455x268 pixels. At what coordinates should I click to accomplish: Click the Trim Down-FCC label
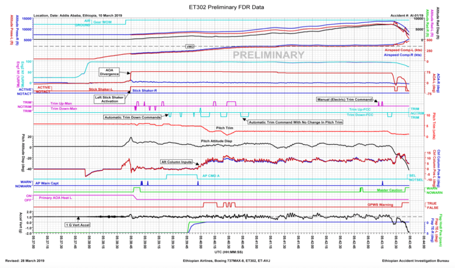[361, 115]
